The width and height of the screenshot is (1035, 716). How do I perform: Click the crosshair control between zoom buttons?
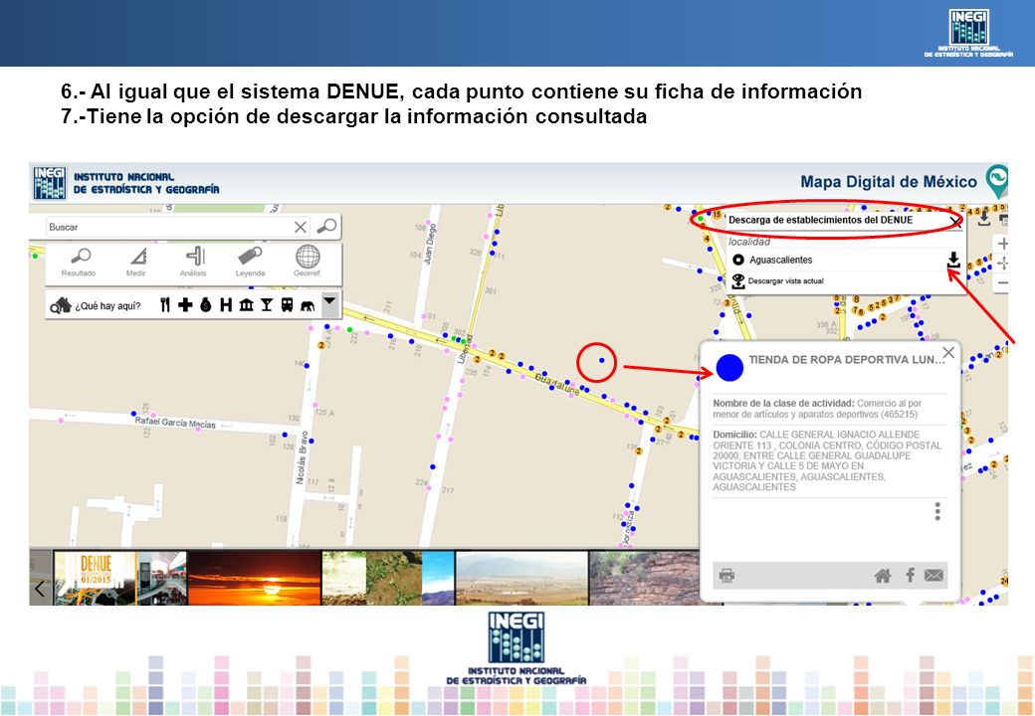coord(1003,264)
